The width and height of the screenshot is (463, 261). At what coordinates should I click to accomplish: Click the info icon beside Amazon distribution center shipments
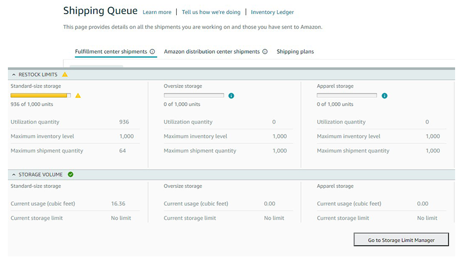click(x=265, y=51)
